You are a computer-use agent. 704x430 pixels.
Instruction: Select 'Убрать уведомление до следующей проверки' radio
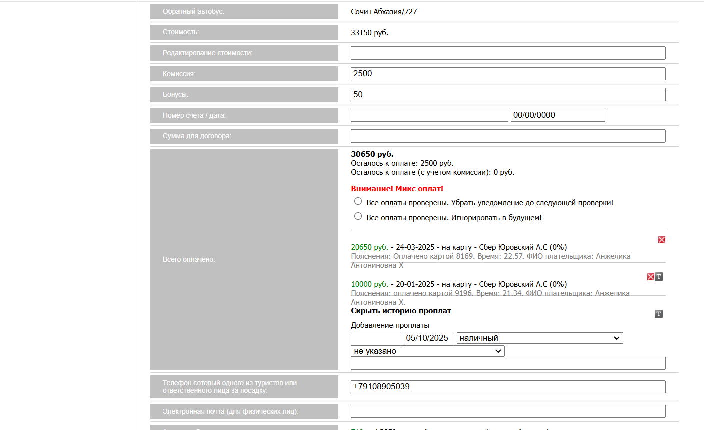[358, 201]
